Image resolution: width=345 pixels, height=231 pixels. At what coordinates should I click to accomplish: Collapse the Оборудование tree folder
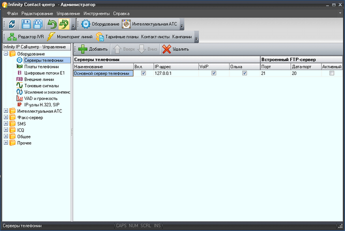point(6,53)
